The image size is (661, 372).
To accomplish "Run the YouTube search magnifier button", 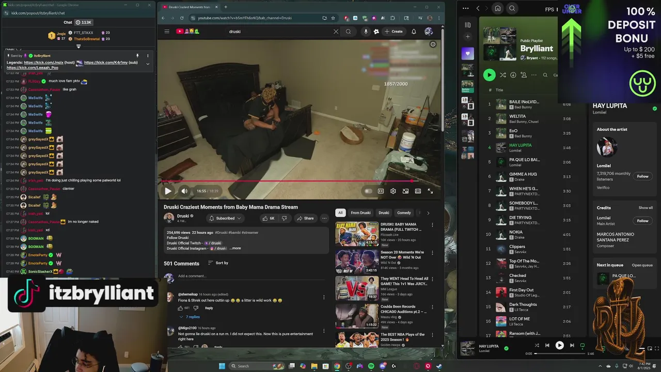I will (348, 32).
